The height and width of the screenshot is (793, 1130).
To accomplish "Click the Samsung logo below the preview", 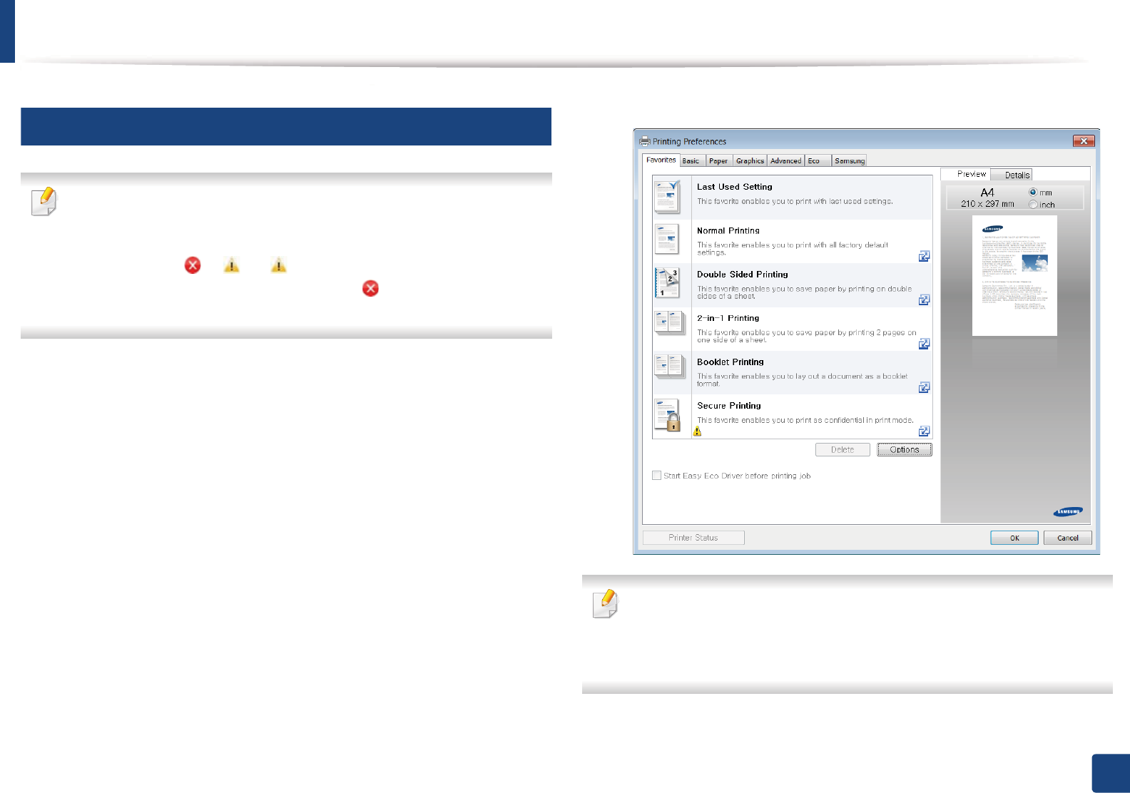I will click(1068, 511).
